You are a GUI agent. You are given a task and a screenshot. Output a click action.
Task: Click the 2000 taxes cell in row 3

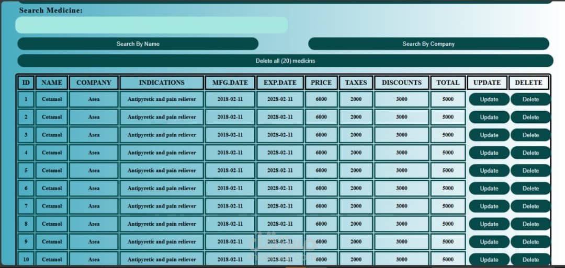click(x=356, y=135)
